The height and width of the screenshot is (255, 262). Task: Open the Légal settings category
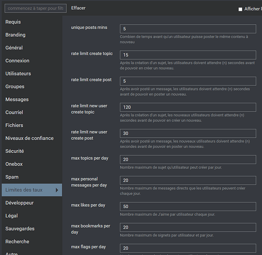(x=12, y=216)
